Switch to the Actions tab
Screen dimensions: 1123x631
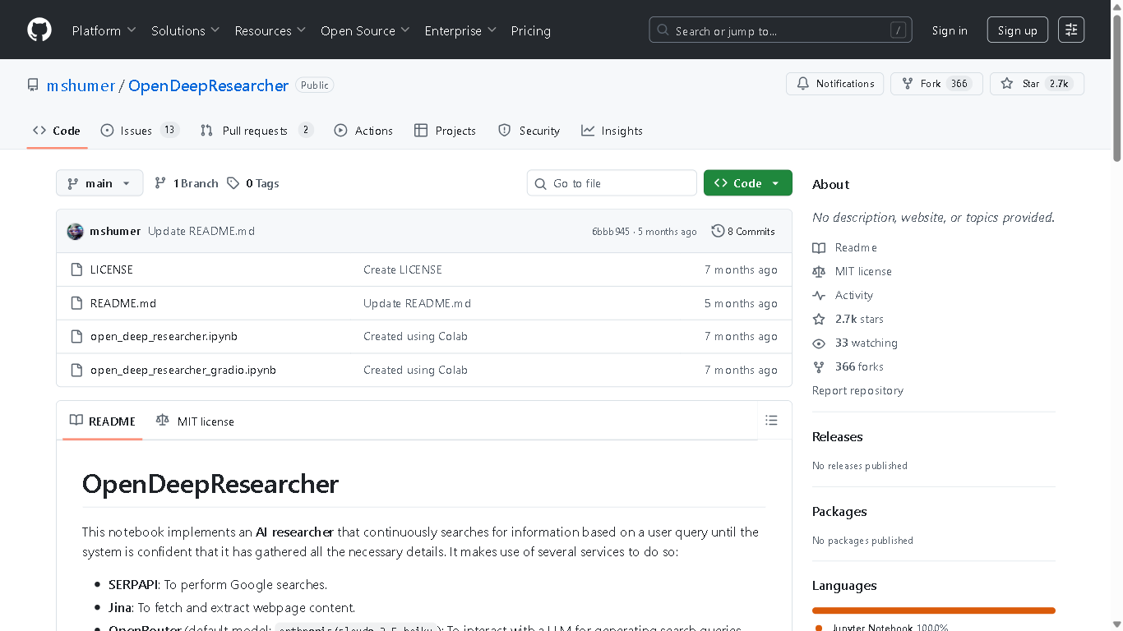click(x=363, y=131)
